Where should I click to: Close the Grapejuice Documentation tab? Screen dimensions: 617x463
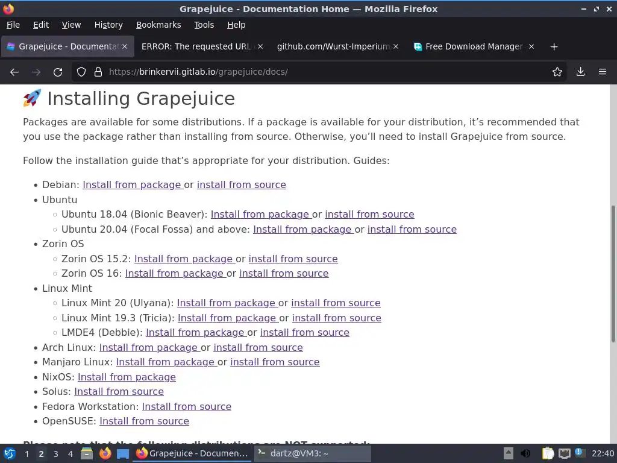(x=125, y=46)
